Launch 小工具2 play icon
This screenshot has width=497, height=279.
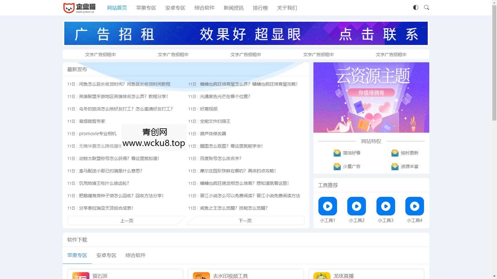point(356,206)
